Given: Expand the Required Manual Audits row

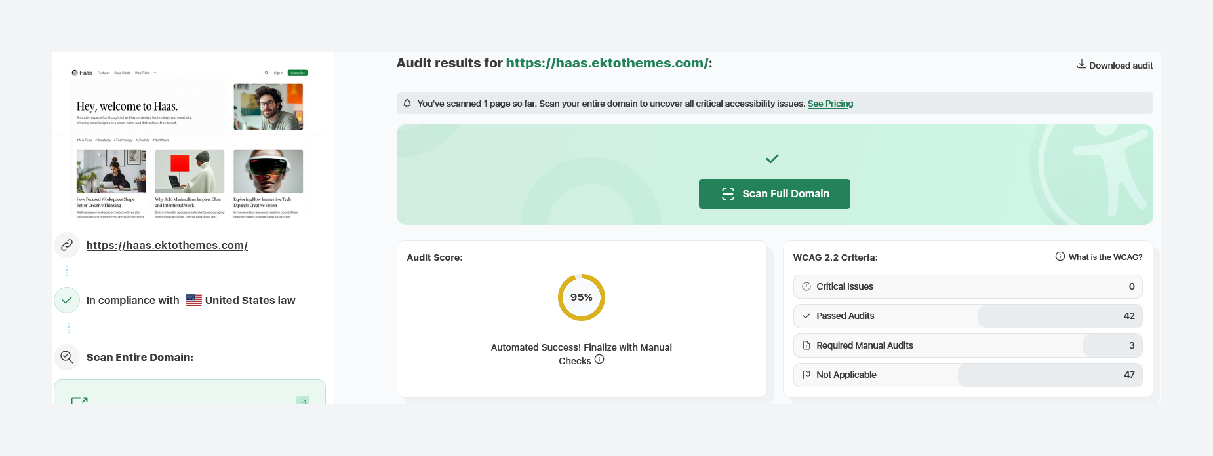Looking at the screenshot, I should [968, 345].
